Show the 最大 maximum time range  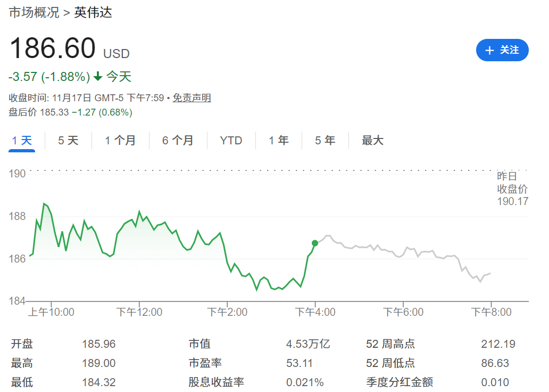(371, 140)
